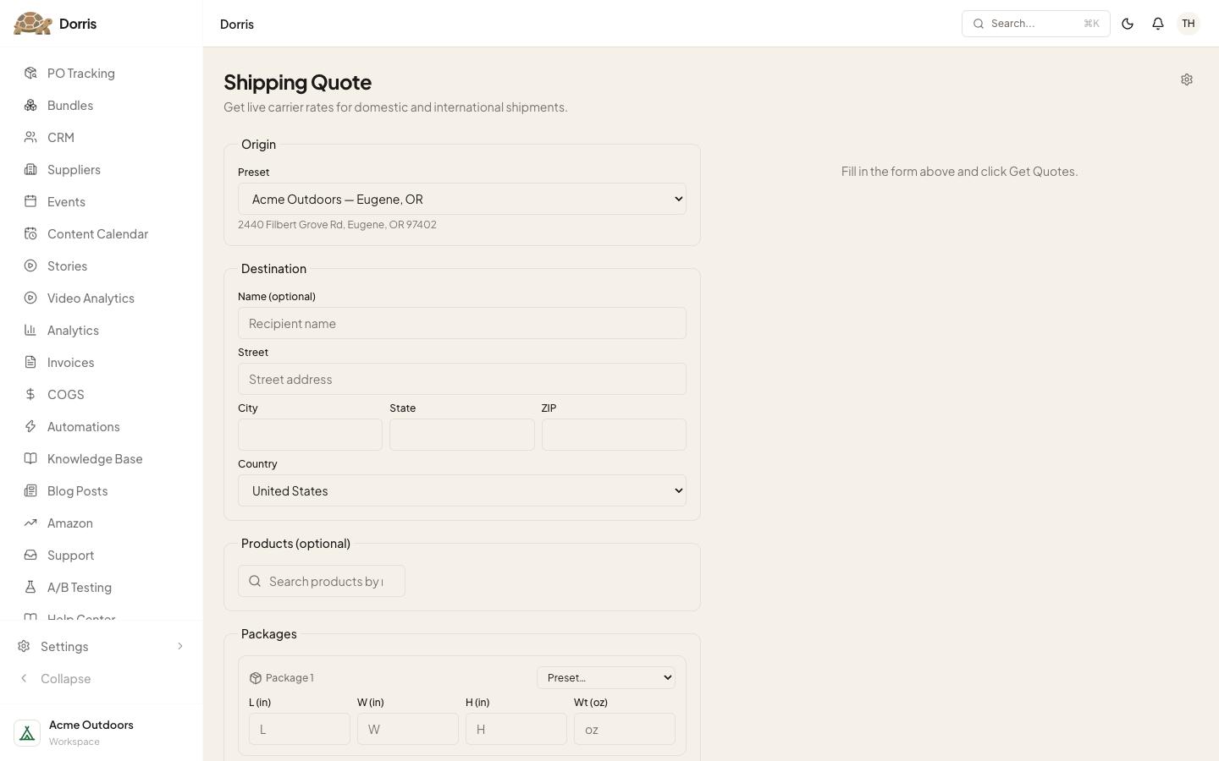Focus the package length L field
The height and width of the screenshot is (761, 1219).
coord(300,729)
